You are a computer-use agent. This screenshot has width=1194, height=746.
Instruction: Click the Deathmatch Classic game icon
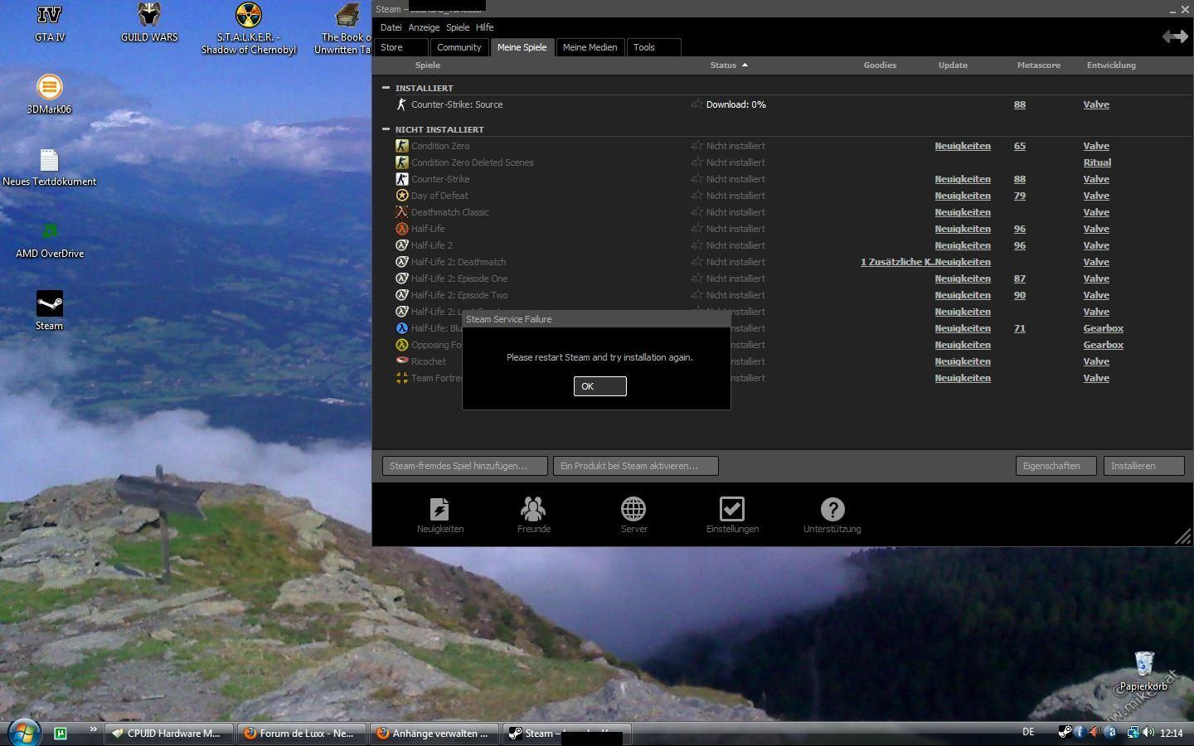[401, 212]
